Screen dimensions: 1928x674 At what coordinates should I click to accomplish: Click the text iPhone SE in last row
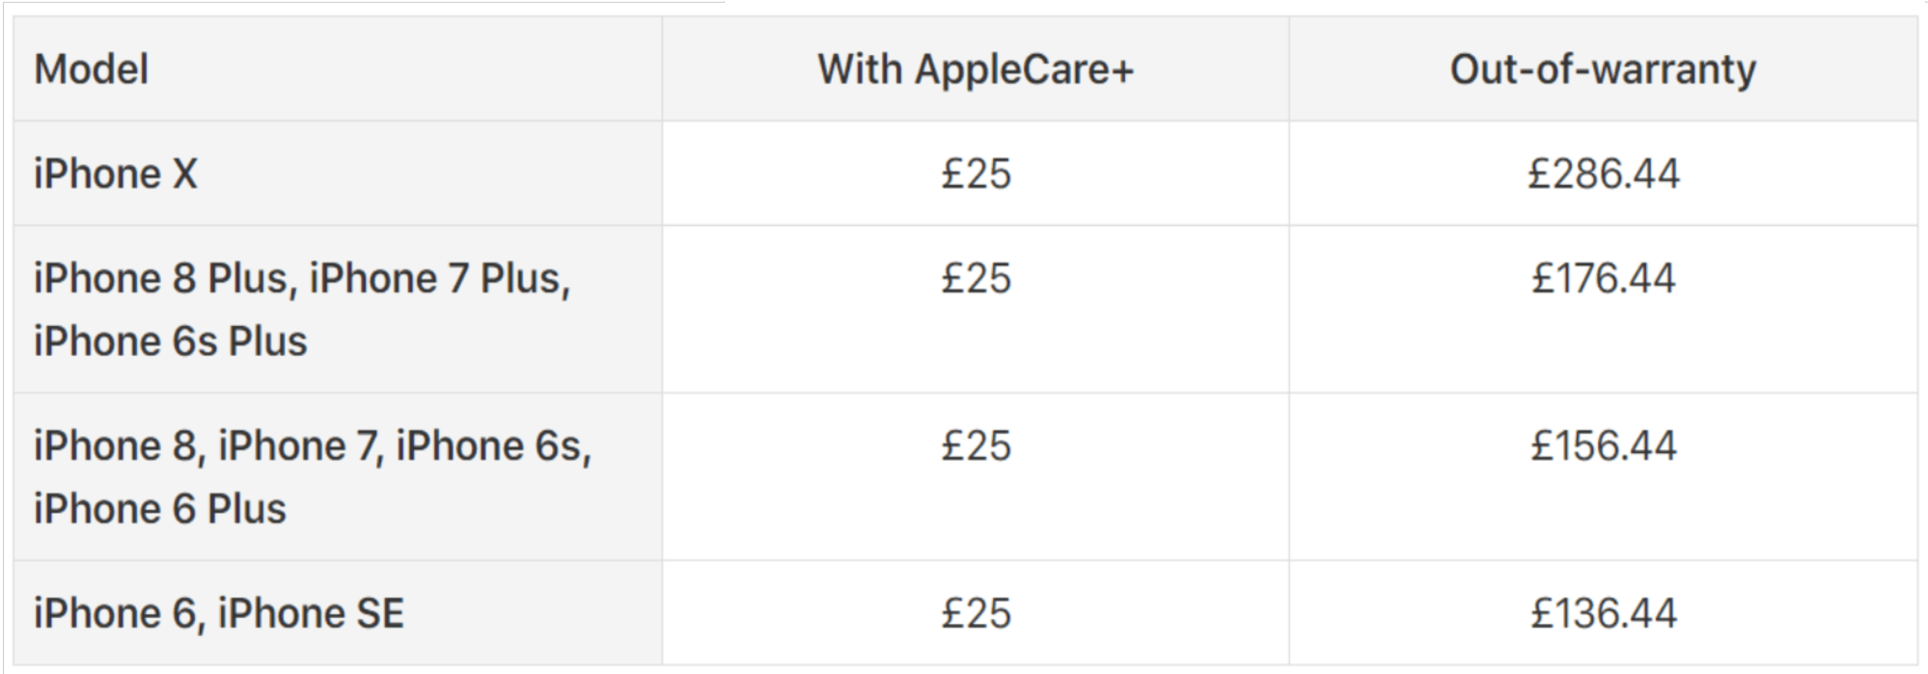coord(311,613)
